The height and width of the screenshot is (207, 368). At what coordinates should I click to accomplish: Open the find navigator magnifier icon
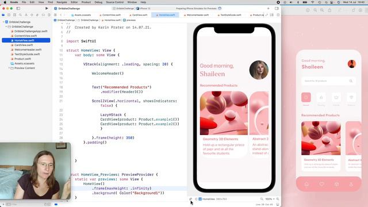click(21, 15)
